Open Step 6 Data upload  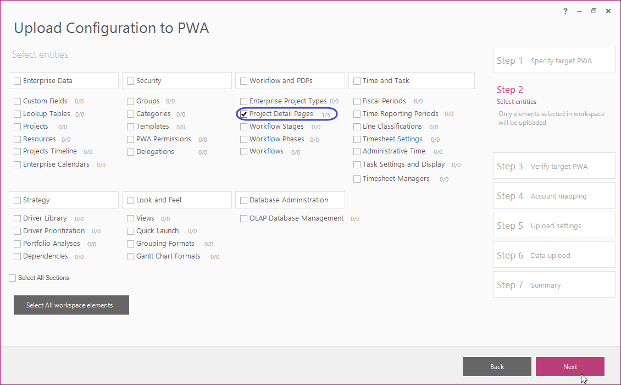(554, 255)
